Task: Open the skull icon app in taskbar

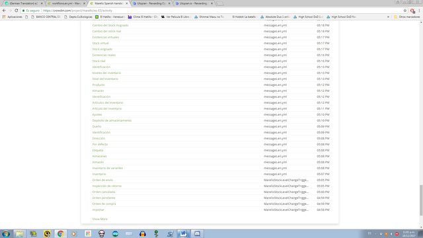Action: 101,233
